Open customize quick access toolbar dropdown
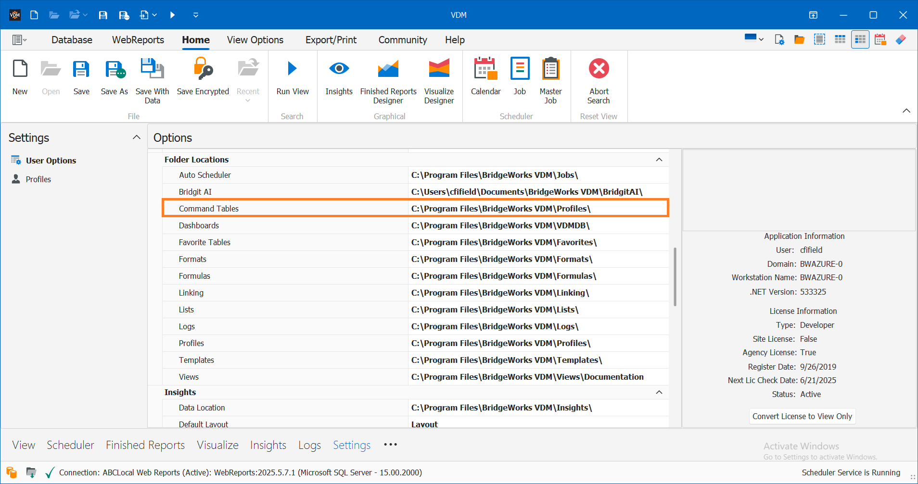The width and height of the screenshot is (918, 484). click(x=196, y=15)
